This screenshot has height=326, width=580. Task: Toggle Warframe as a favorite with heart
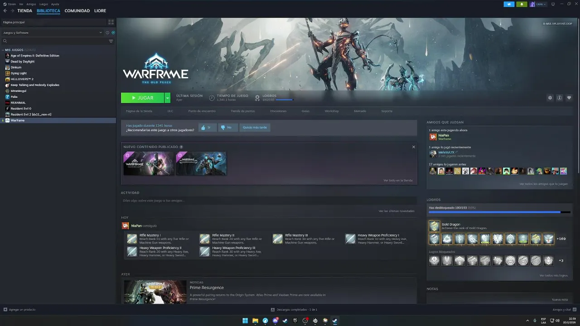569,98
